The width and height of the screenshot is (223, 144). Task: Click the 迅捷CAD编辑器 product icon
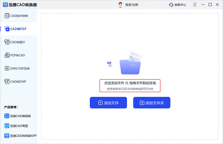(x=7, y=116)
